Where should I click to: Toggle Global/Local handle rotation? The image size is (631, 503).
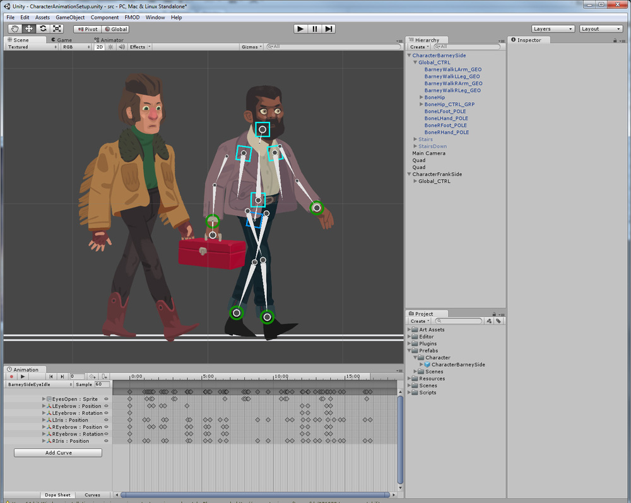(x=115, y=29)
